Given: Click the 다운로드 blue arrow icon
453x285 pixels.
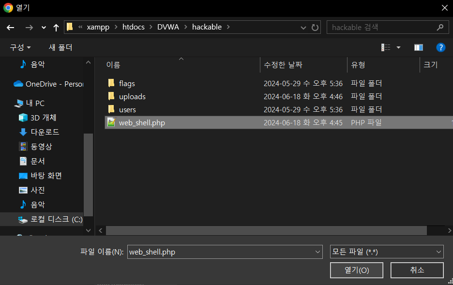Looking at the screenshot, I should click(x=23, y=132).
